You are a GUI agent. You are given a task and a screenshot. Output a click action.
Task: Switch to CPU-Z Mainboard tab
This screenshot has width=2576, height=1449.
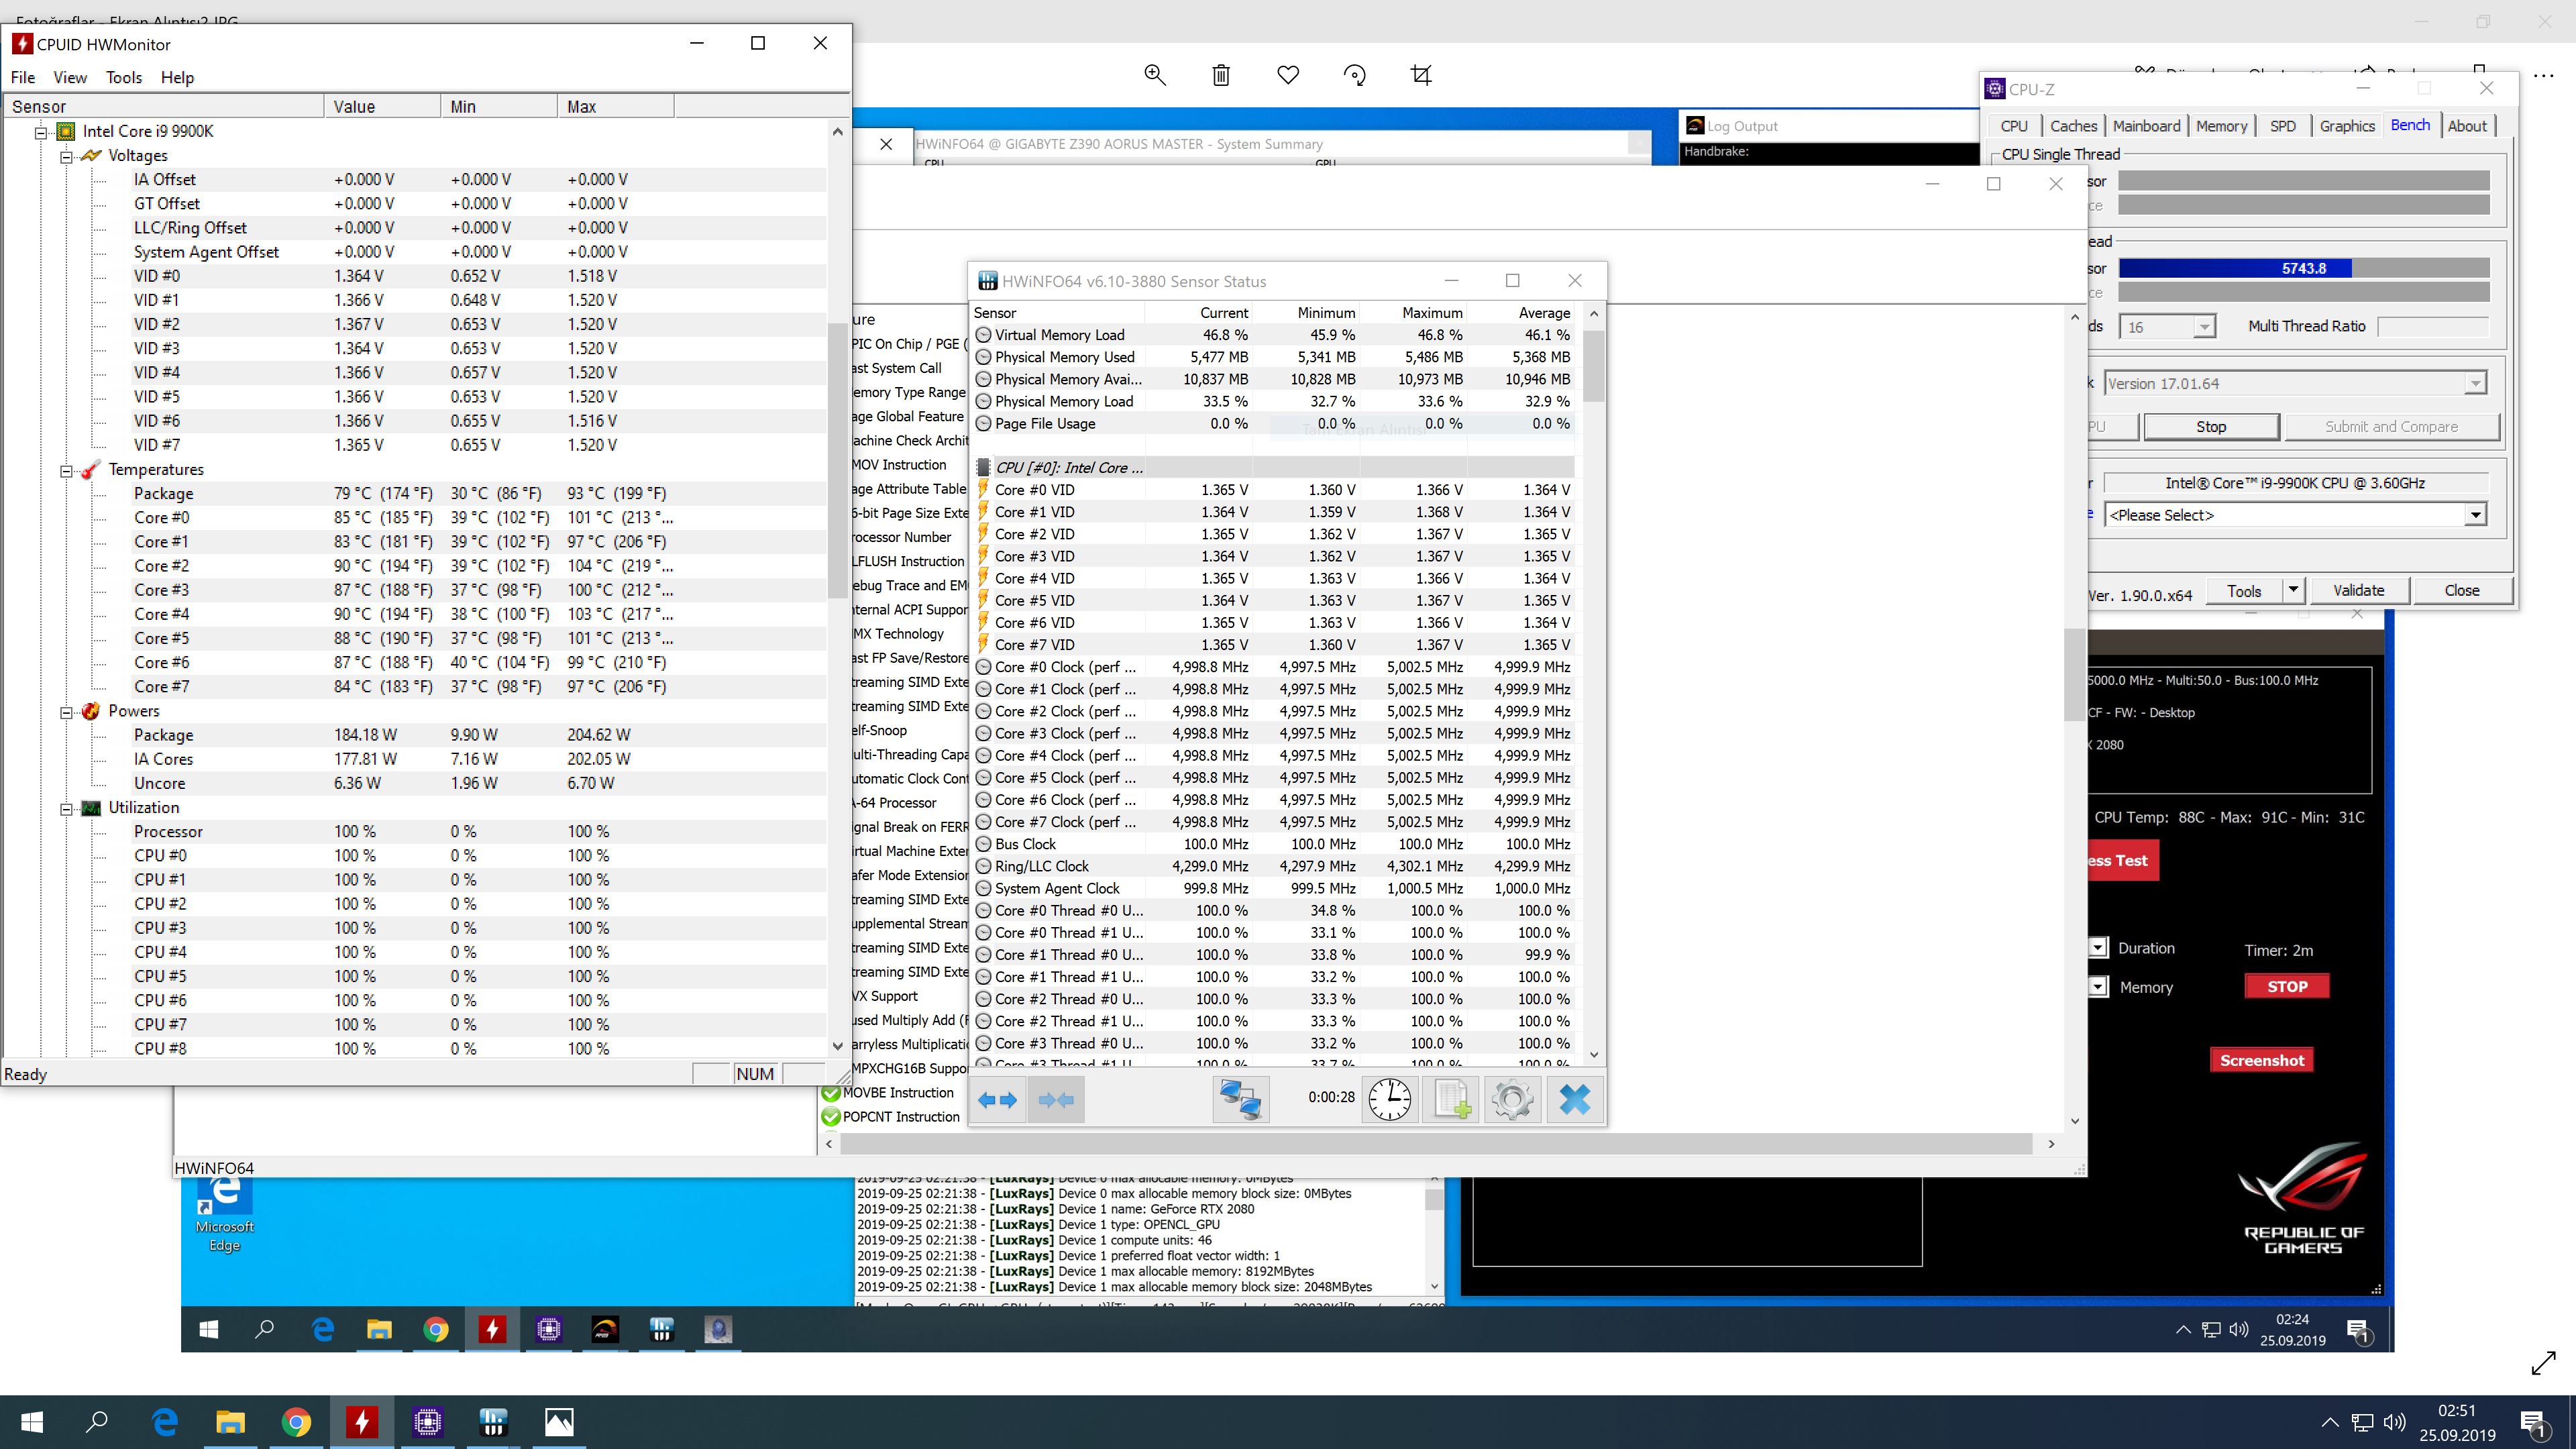coord(2146,126)
